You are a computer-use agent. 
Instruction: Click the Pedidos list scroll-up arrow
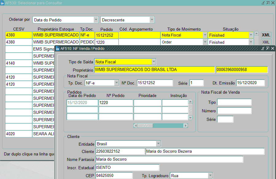[x=191, y=102]
